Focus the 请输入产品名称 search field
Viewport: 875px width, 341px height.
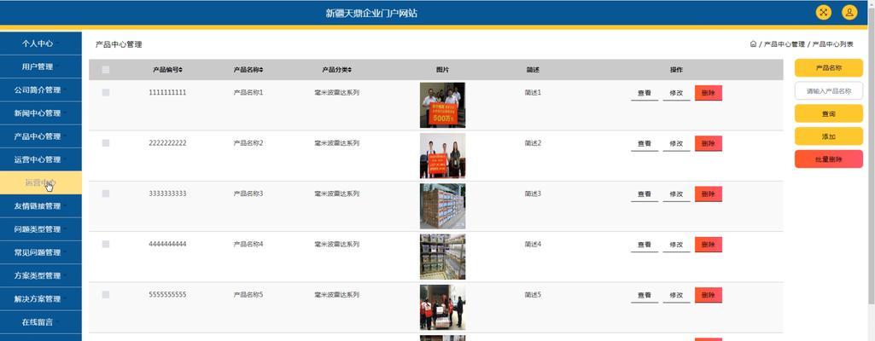[x=829, y=91]
